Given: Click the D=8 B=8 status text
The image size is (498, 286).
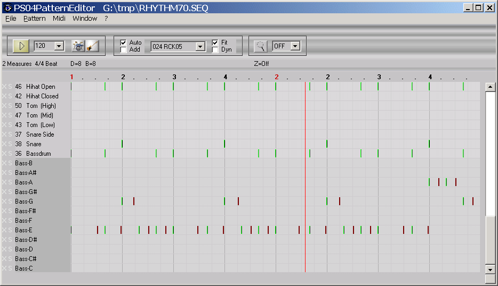Looking at the screenshot, I should pyautogui.click(x=83, y=64).
